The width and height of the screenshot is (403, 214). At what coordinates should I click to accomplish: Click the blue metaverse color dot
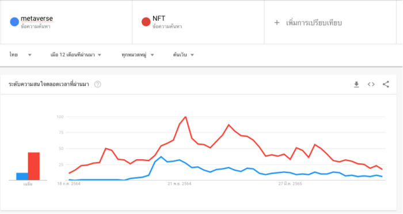[14, 22]
